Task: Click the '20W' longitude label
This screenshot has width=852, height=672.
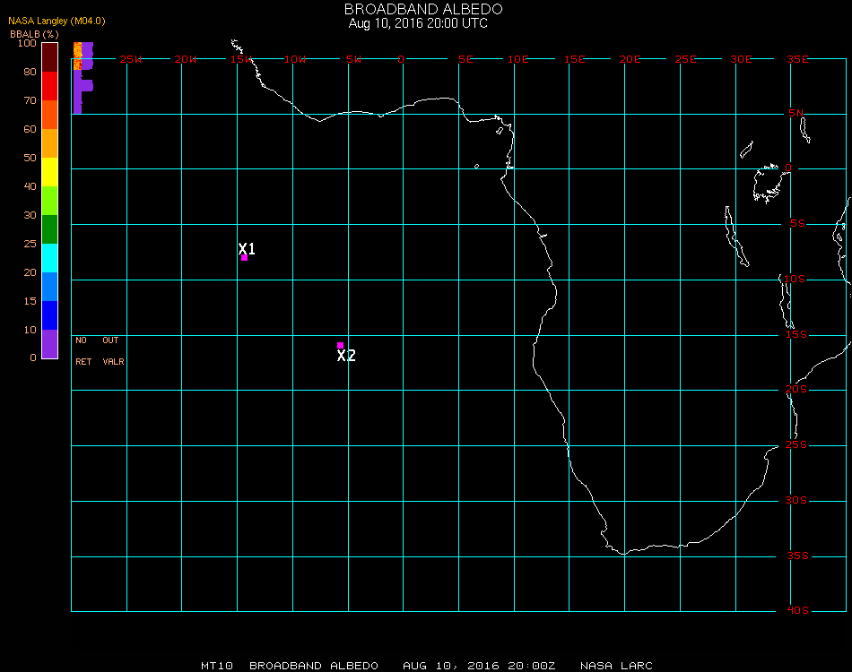Action: [186, 59]
